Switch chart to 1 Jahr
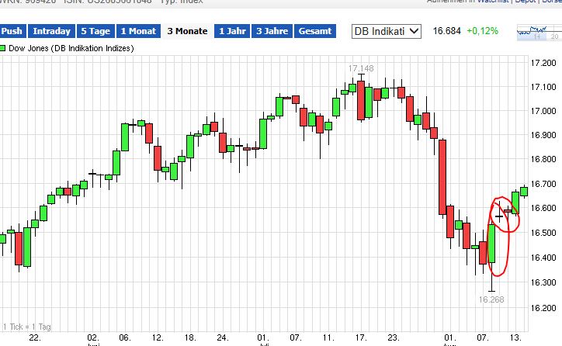Screen dimensions: 562x346 (x=232, y=31)
